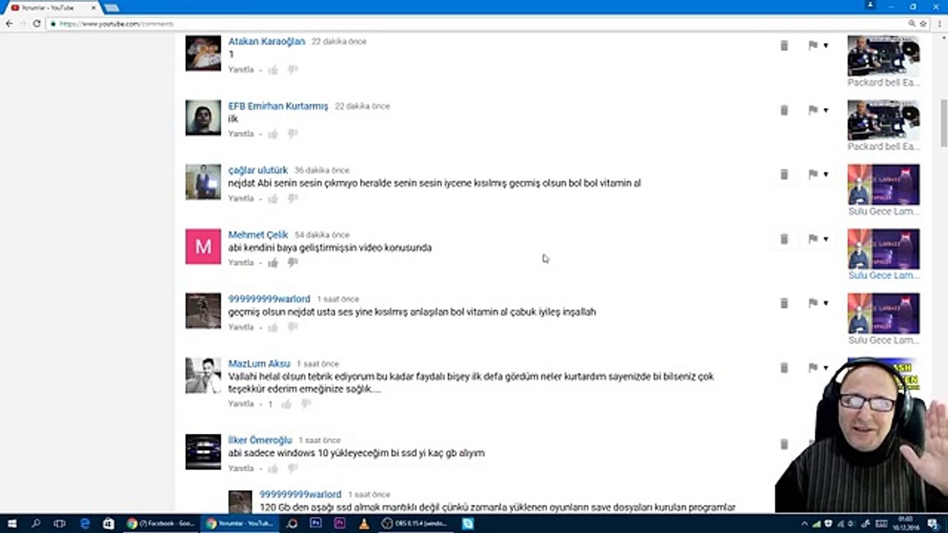Open MazLum Aksu's channel link
The width and height of the screenshot is (948, 533).
[x=259, y=363]
